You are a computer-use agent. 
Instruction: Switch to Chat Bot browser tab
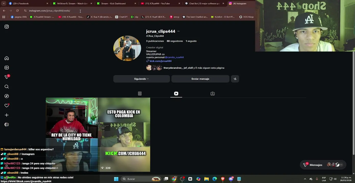pyautogui.click(x=204, y=4)
